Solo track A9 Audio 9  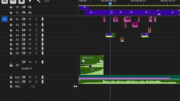[x=36, y=62]
